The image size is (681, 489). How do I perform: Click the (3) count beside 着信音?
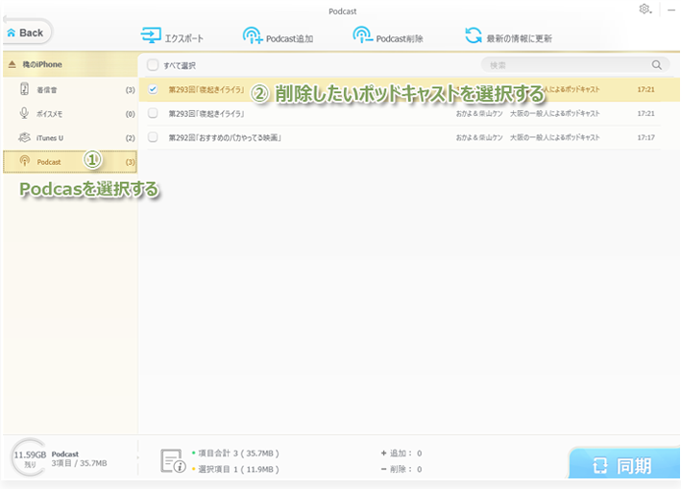131,90
